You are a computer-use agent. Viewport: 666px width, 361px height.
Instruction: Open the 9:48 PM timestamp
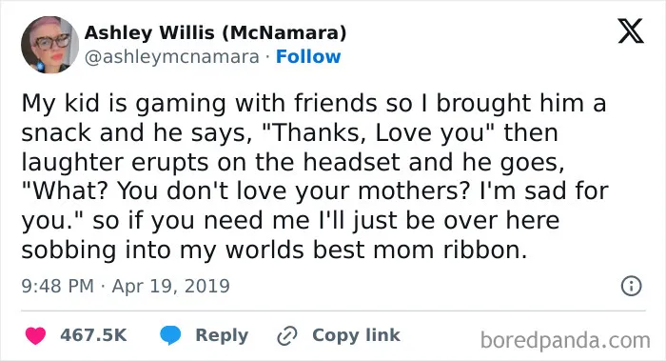point(57,286)
